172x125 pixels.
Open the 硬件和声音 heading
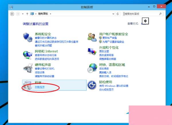click(x=43, y=65)
